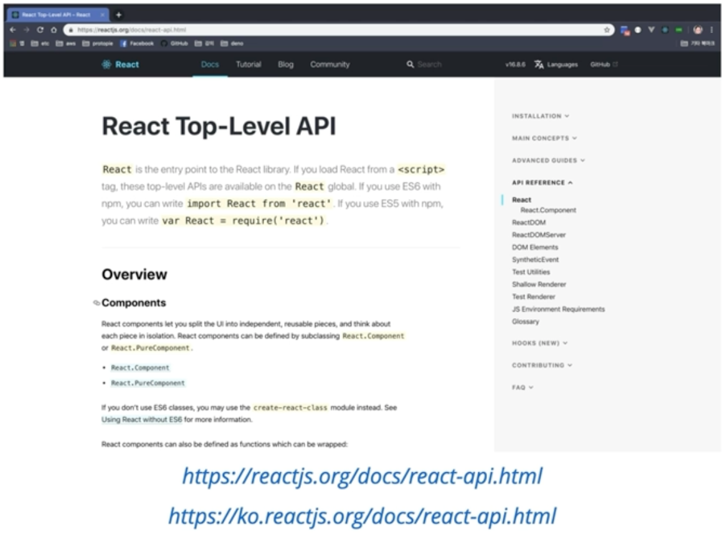Click the browser forward arrow
The image size is (725, 550).
(26, 30)
